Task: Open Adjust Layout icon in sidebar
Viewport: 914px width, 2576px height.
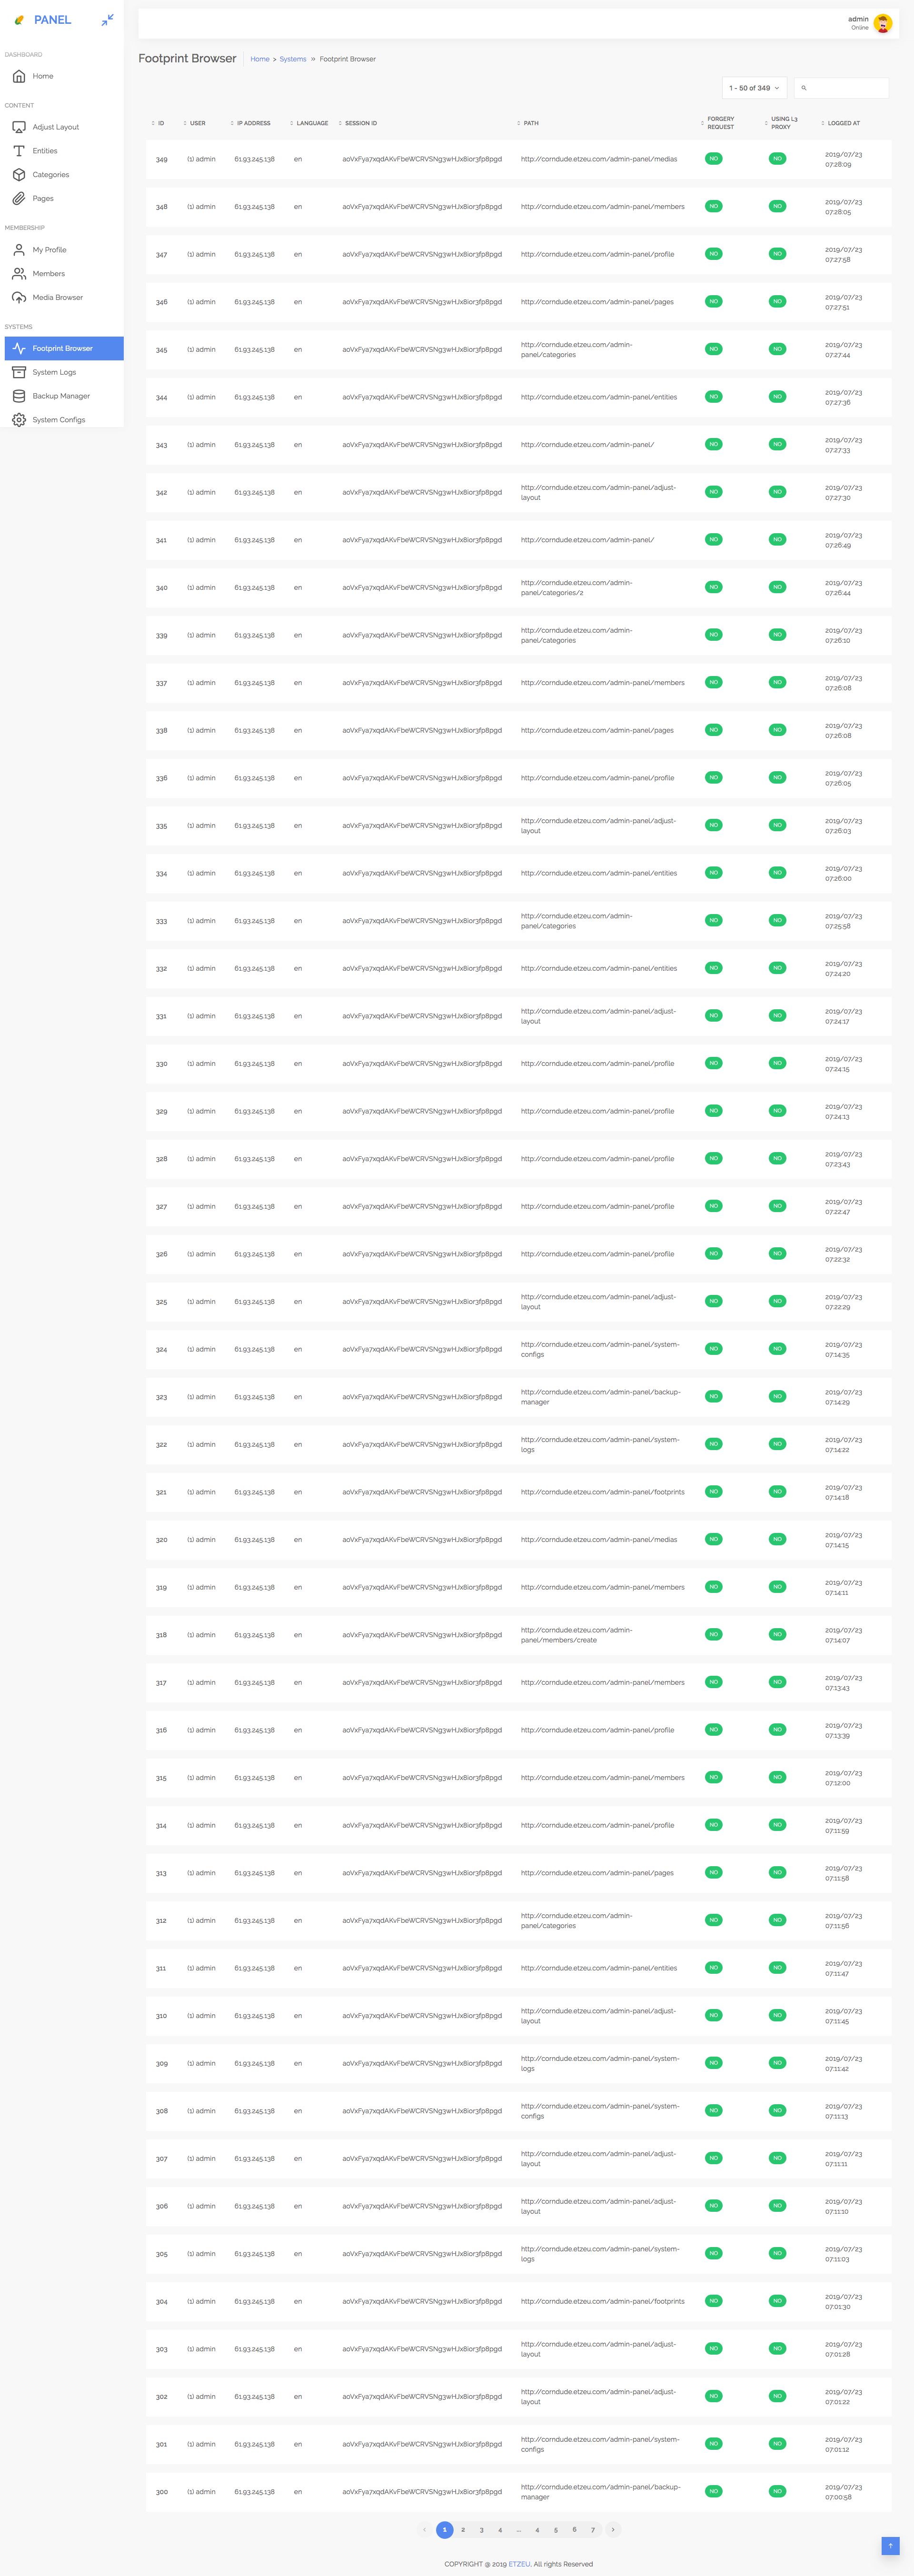Action: coord(19,127)
